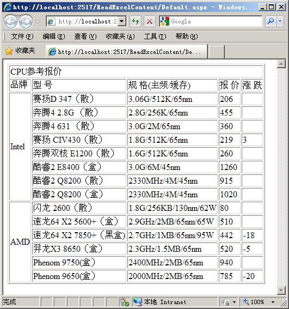Screen dimensions: 289x309
Task: Open the 帮助(H) menu
Action: click(187, 37)
